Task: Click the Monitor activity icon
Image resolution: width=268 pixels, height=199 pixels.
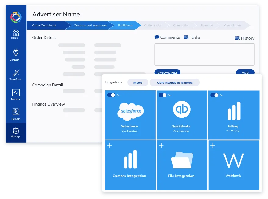Action: click(16, 93)
